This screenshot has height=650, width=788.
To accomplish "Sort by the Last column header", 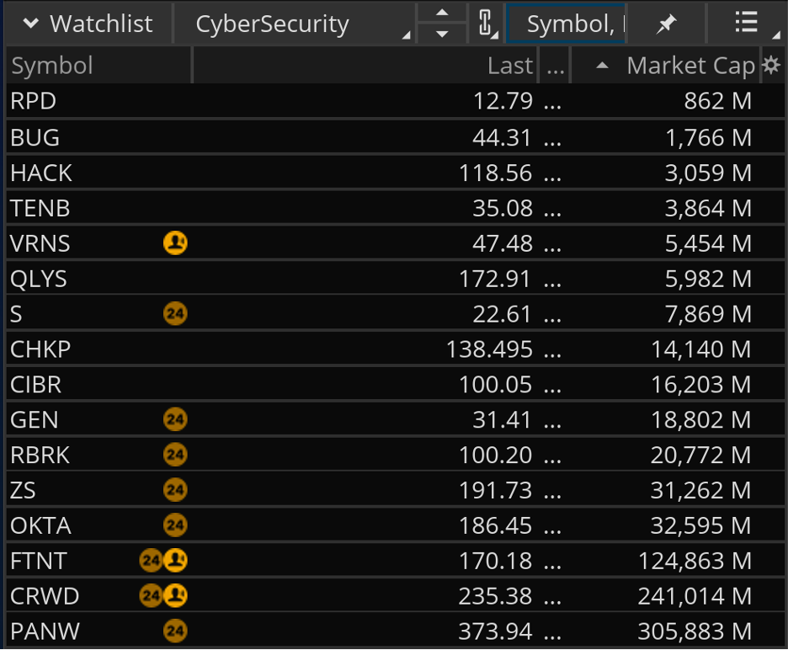I will tap(366, 66).
